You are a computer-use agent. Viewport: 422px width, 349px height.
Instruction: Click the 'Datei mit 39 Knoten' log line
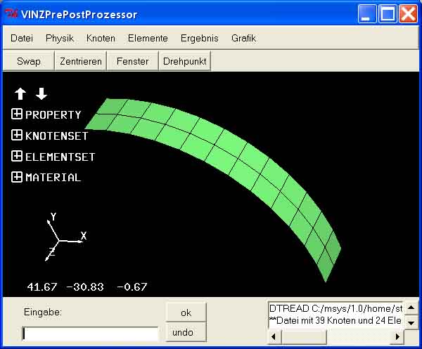[335, 320]
